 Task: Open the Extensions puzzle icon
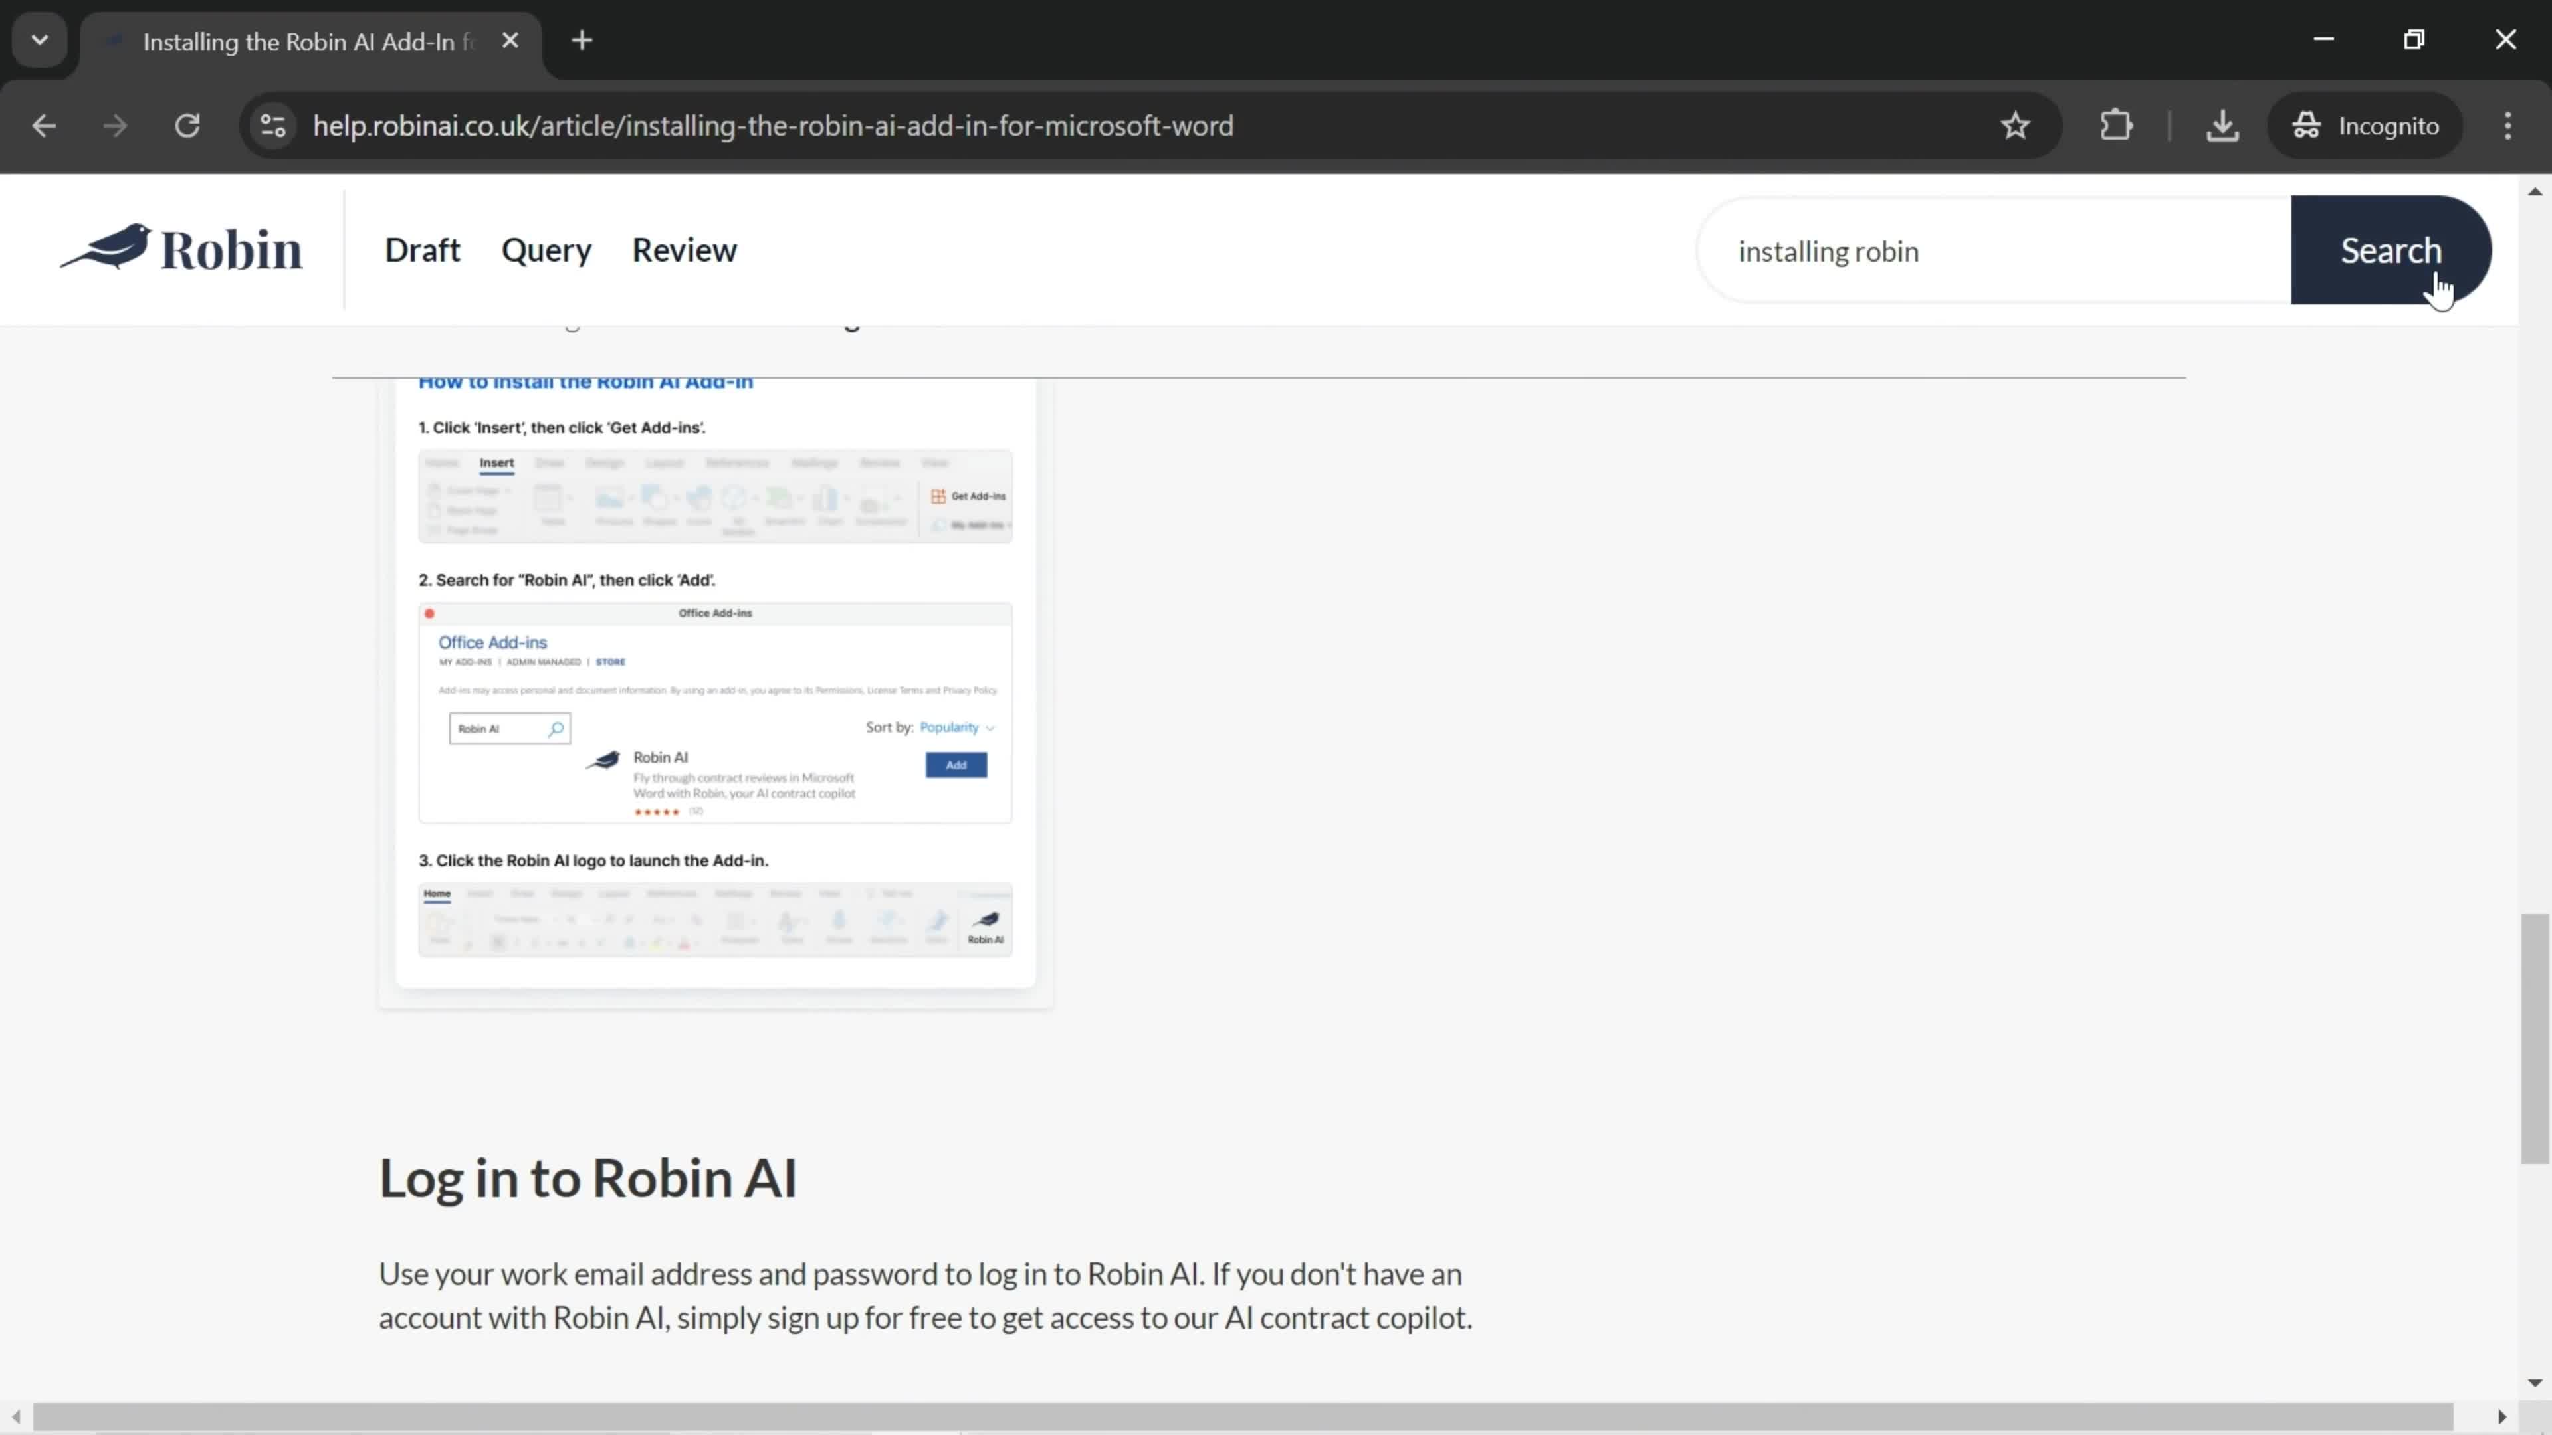tap(2116, 126)
